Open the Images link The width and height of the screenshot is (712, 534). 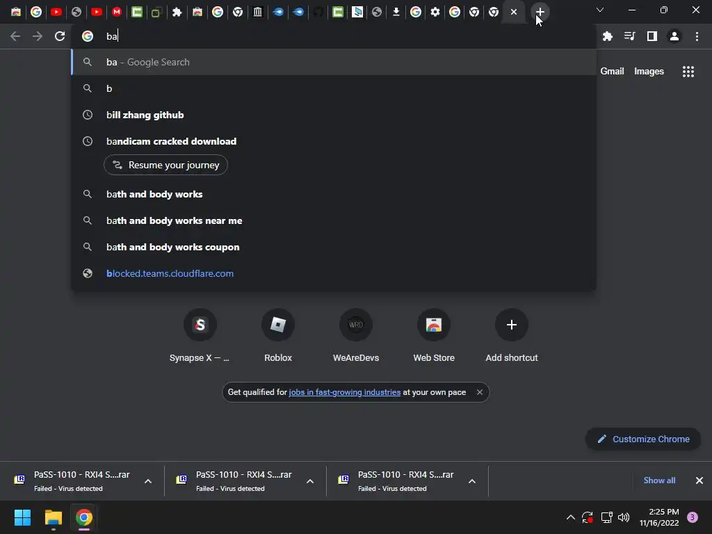click(649, 72)
